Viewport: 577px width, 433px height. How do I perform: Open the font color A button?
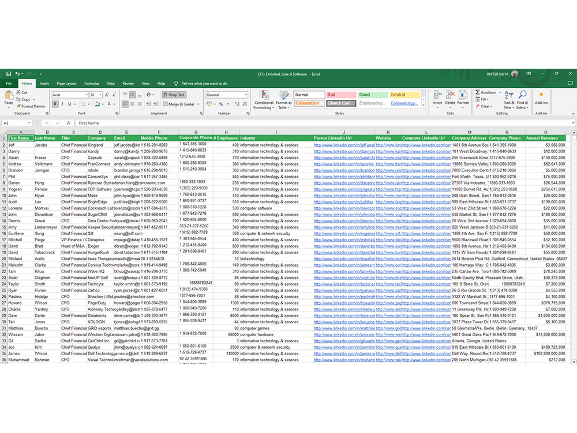click(x=109, y=104)
